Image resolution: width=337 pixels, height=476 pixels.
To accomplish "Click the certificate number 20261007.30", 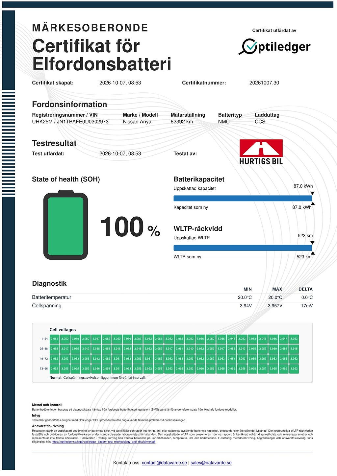I will 264,83.
